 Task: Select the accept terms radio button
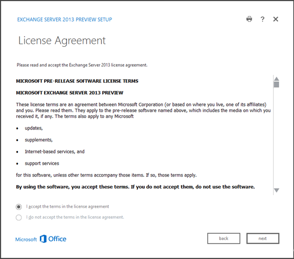point(18,207)
